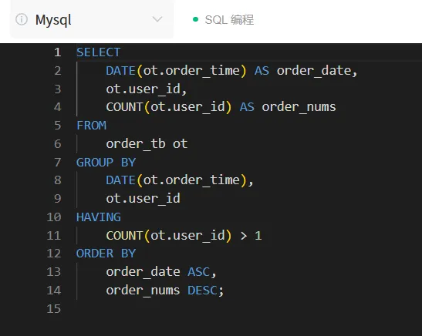This screenshot has height=336, width=422.
Task: Expand the dropdown chevron next to Mysql
Action: (x=157, y=19)
